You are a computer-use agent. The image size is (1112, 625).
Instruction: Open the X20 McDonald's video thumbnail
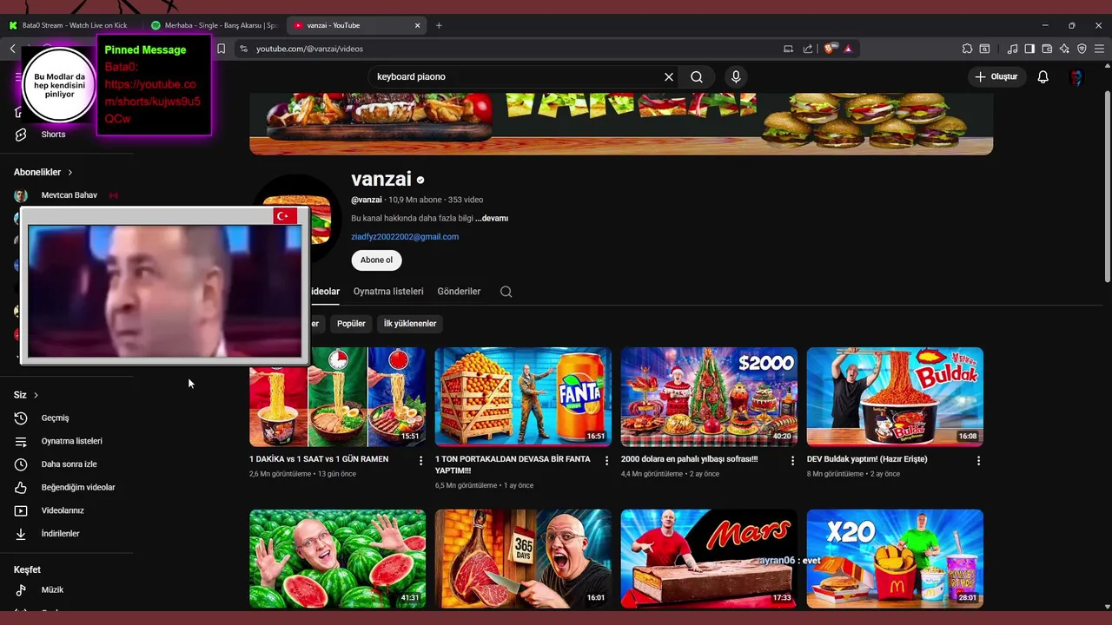coord(895,558)
